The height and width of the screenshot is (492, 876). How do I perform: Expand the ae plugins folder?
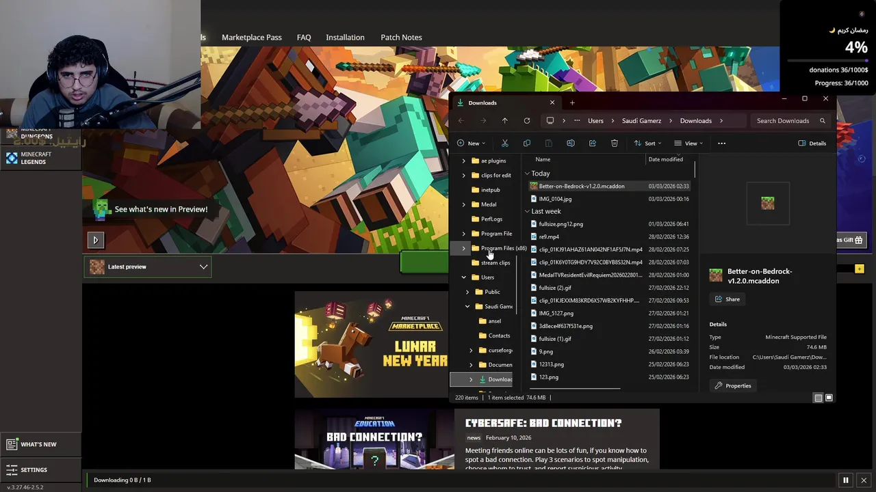[x=464, y=161]
